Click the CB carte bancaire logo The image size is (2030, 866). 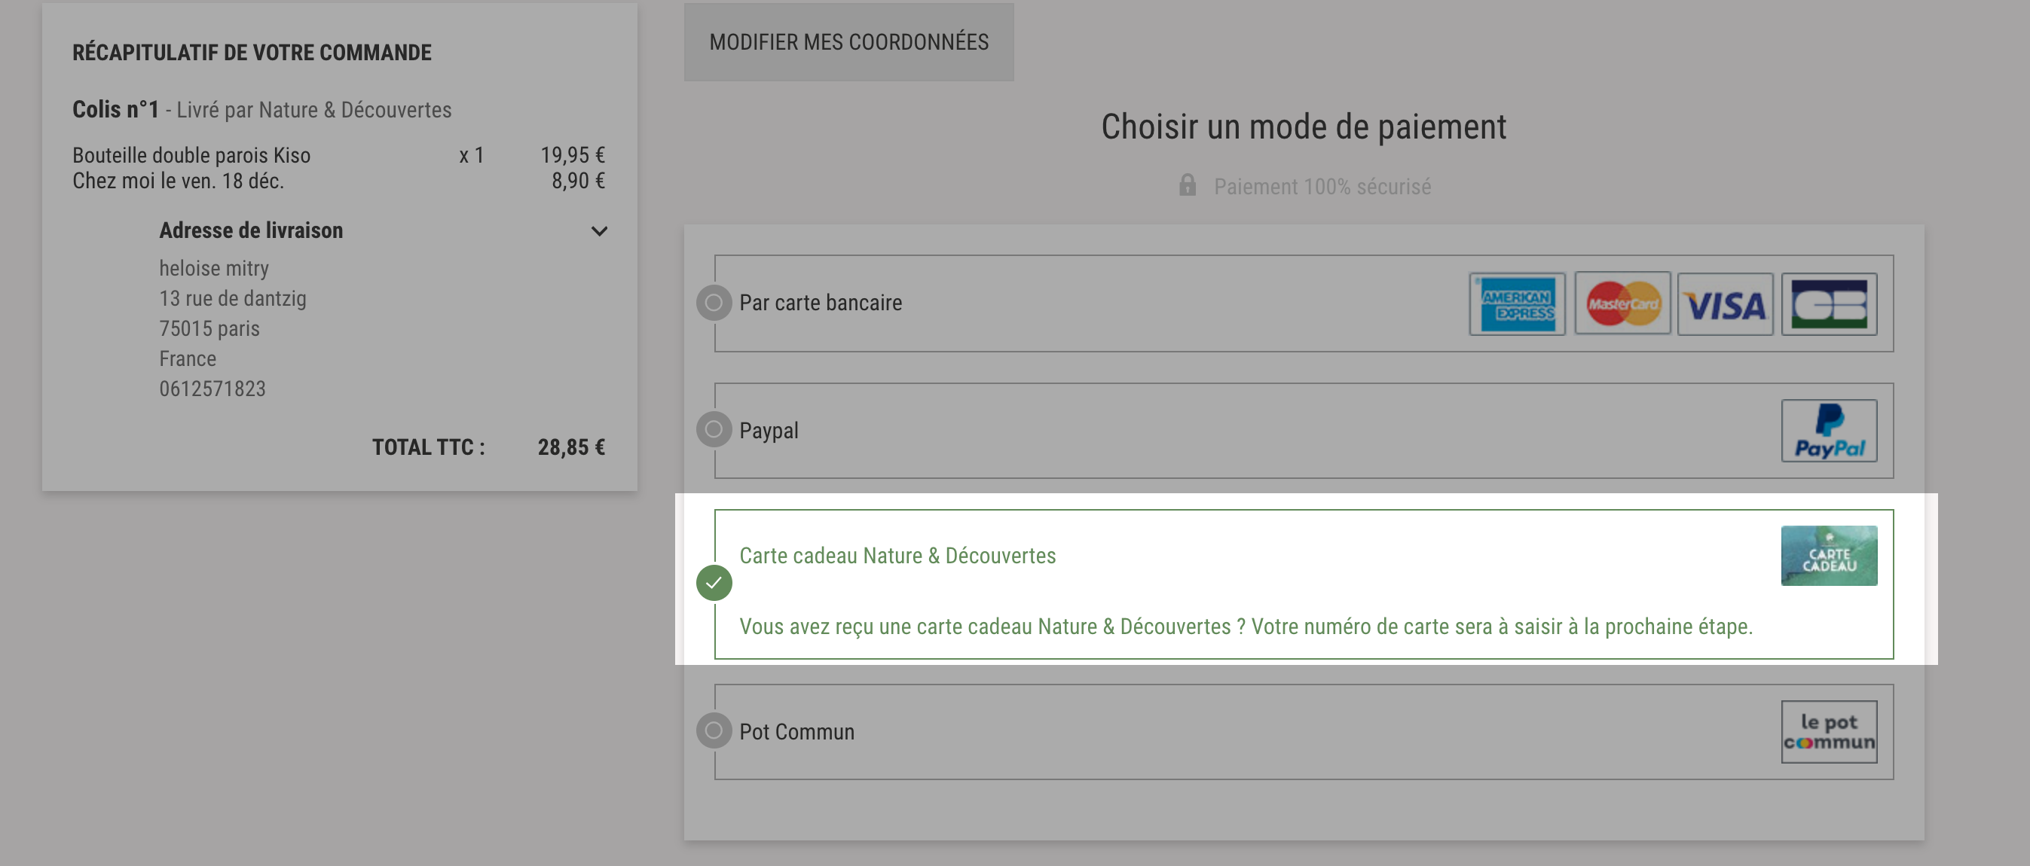tap(1828, 304)
